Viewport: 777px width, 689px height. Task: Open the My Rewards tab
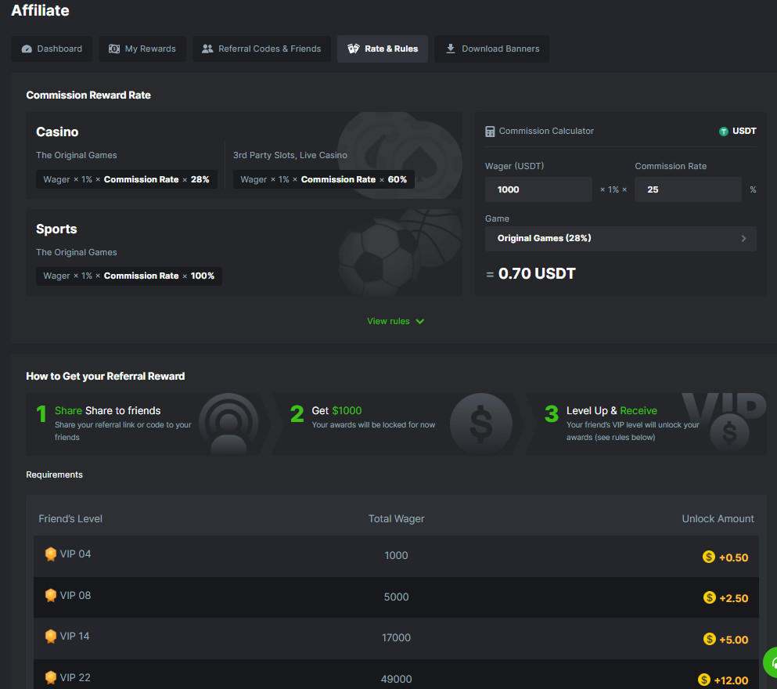[x=142, y=49]
